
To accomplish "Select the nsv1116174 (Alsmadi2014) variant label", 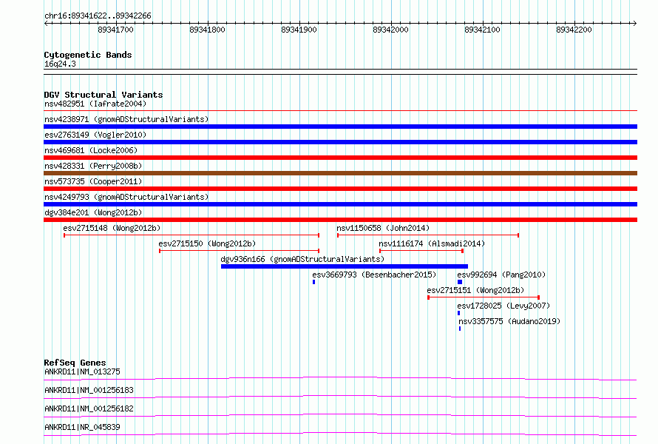I will tap(432, 243).
